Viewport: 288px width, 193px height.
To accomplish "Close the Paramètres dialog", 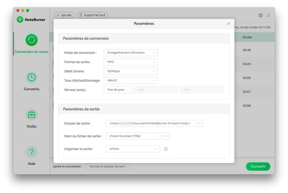I will (x=229, y=24).
